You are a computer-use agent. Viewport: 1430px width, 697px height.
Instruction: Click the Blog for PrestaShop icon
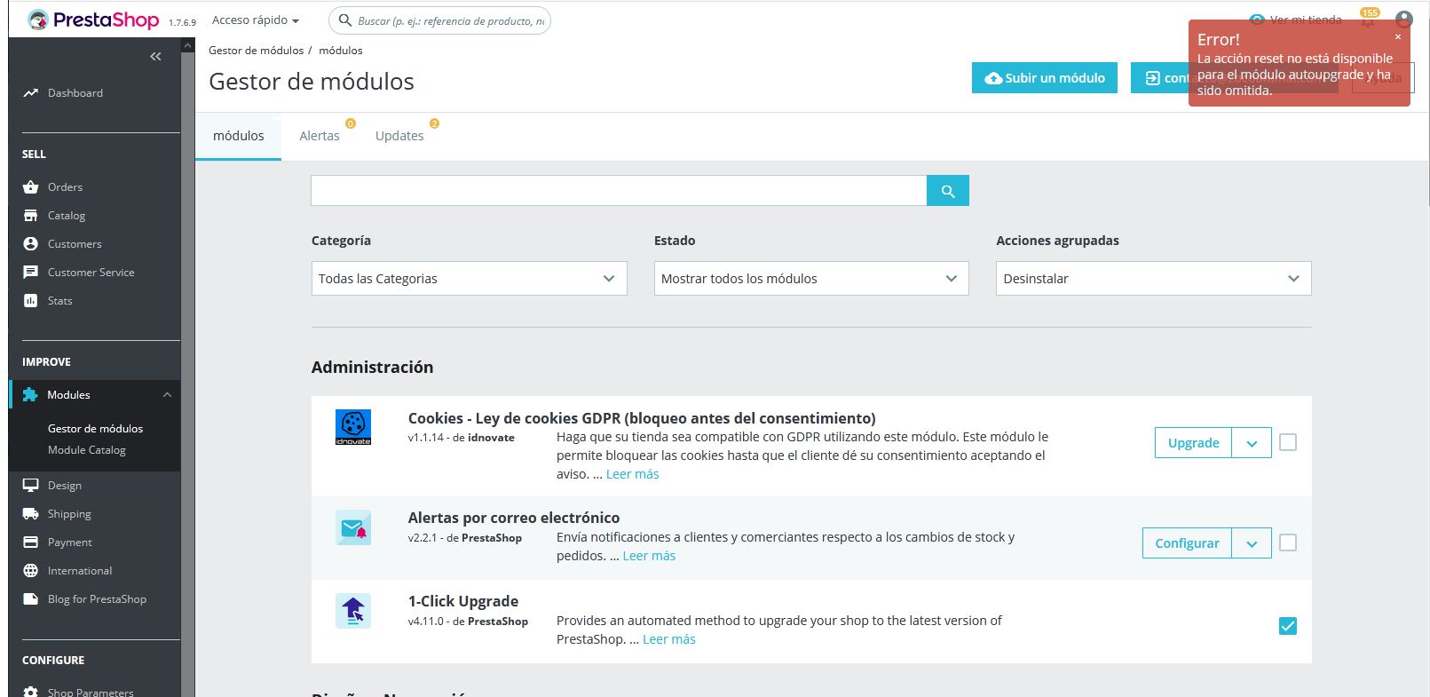(x=31, y=598)
